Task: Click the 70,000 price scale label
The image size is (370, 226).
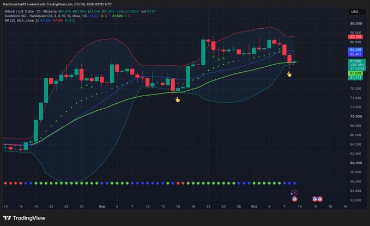Action: click(356, 116)
